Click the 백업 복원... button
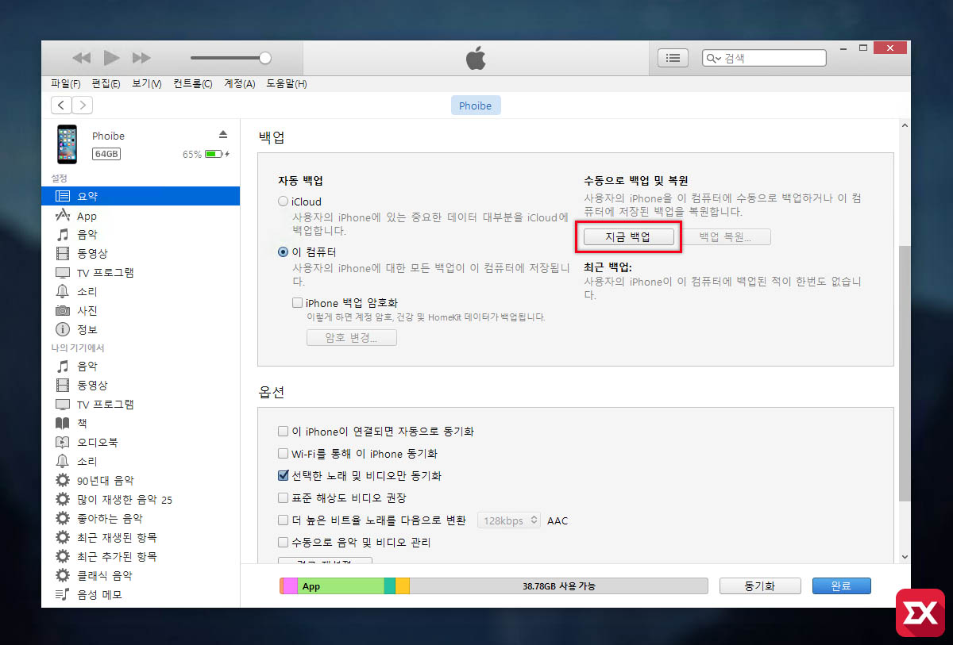This screenshot has width=953, height=645. (x=724, y=236)
